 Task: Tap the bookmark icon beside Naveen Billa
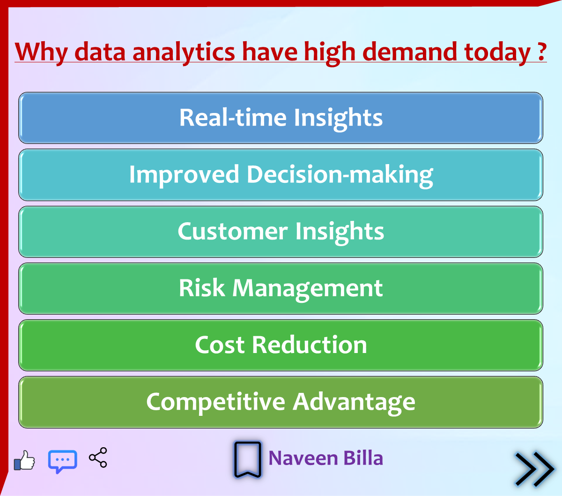click(x=247, y=459)
